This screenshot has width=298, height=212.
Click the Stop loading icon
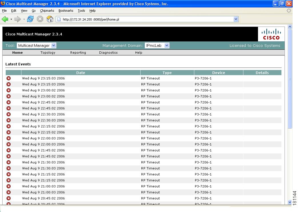click(40, 19)
